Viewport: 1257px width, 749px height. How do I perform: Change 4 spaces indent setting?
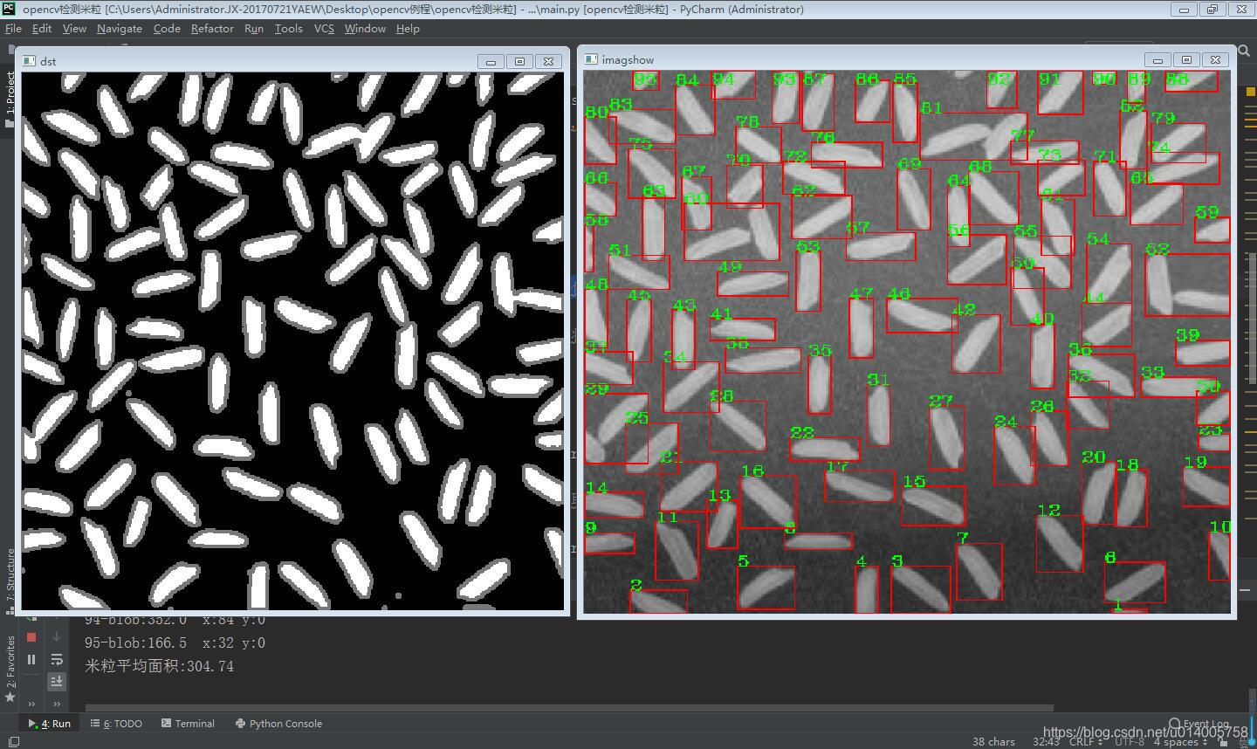(x=1181, y=742)
